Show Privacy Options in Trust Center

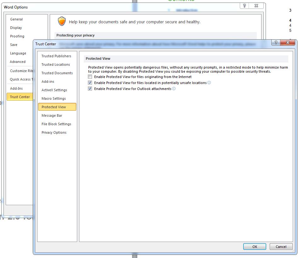(x=54, y=132)
